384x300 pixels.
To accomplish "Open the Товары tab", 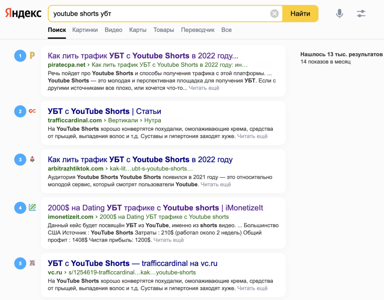I will click(163, 30).
